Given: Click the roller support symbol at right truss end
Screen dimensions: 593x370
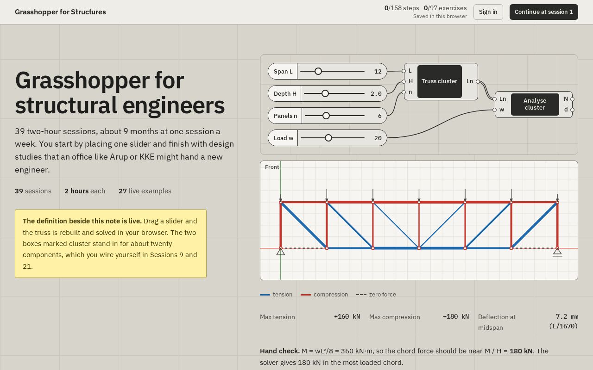Looking at the screenshot, I should click(557, 252).
